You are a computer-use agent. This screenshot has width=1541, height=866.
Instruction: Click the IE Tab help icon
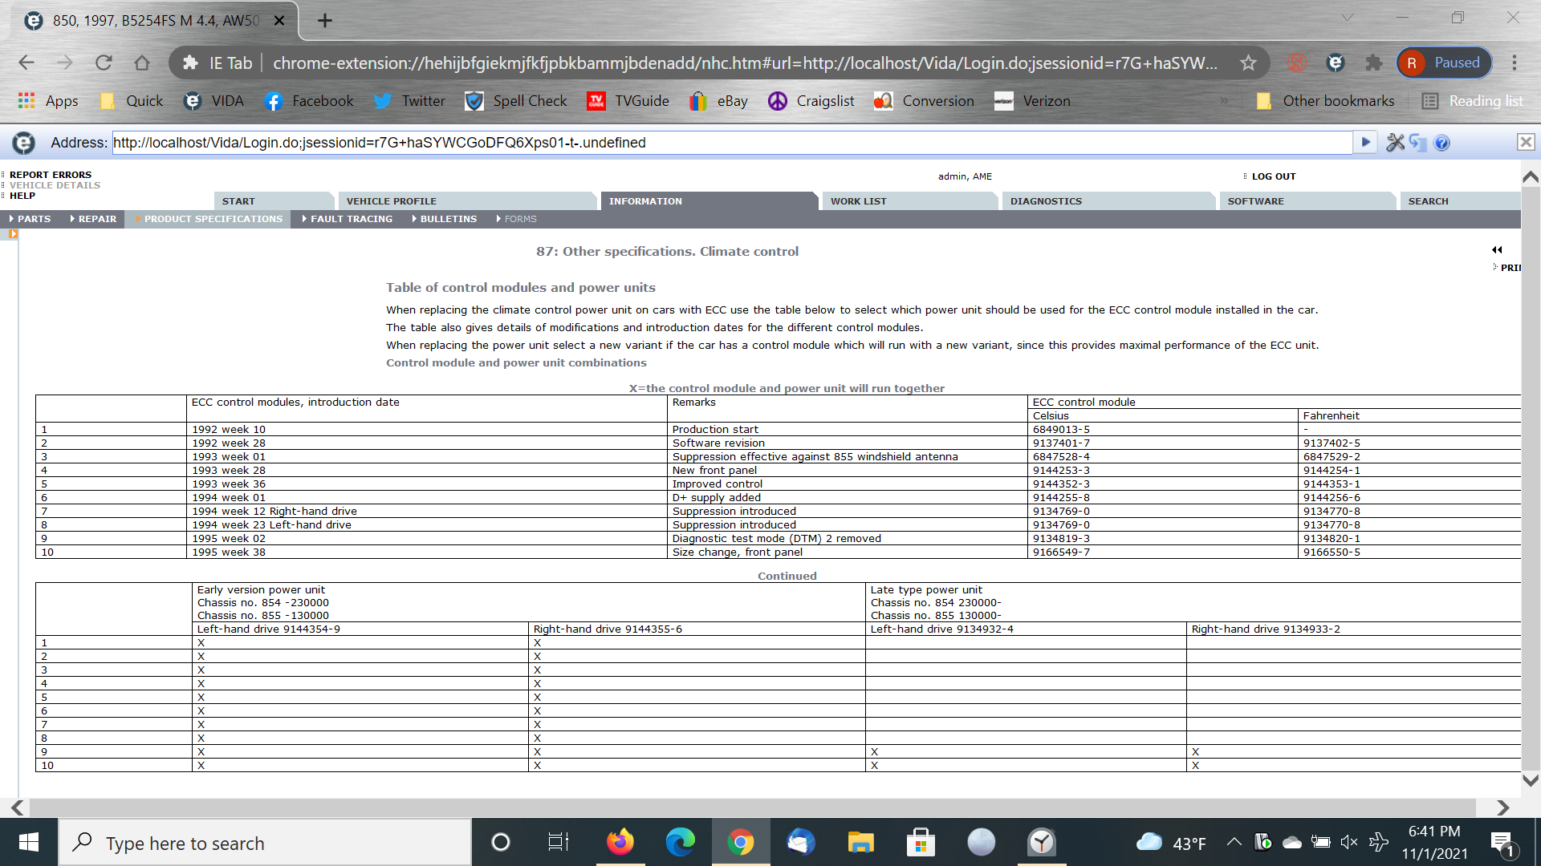[x=1441, y=143]
